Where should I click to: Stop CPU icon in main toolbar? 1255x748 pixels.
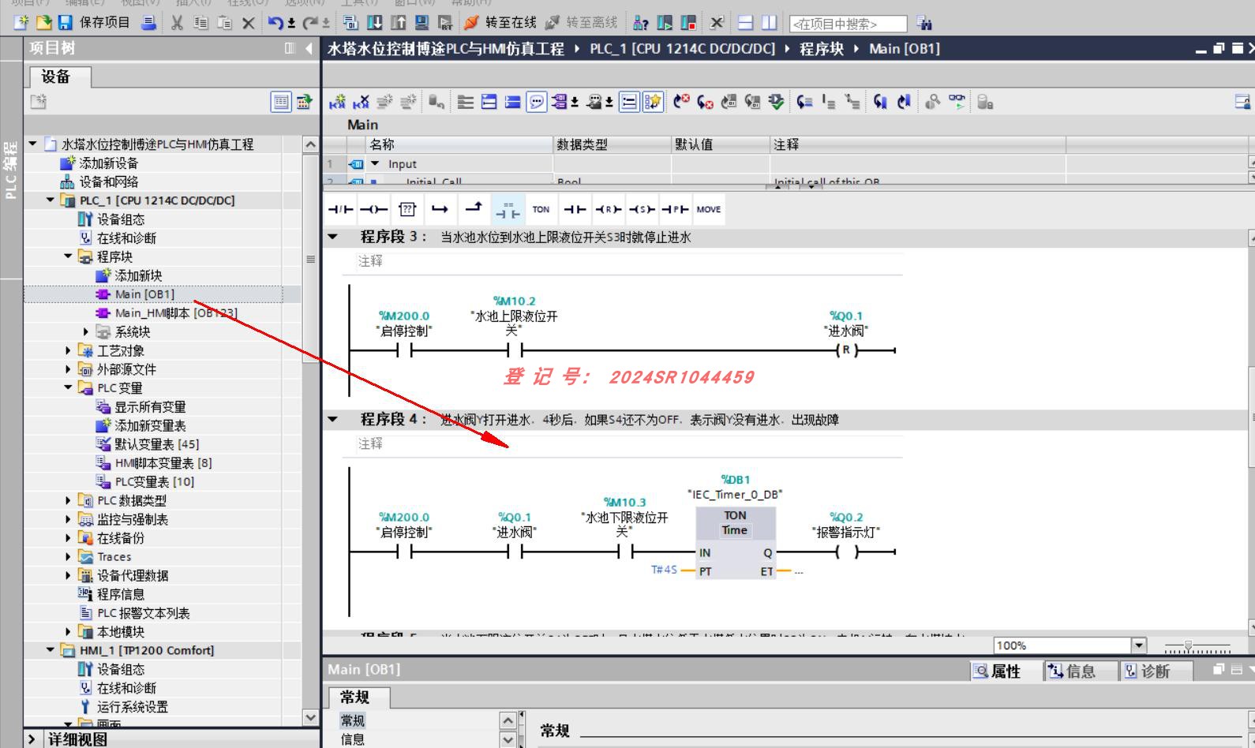tap(688, 23)
